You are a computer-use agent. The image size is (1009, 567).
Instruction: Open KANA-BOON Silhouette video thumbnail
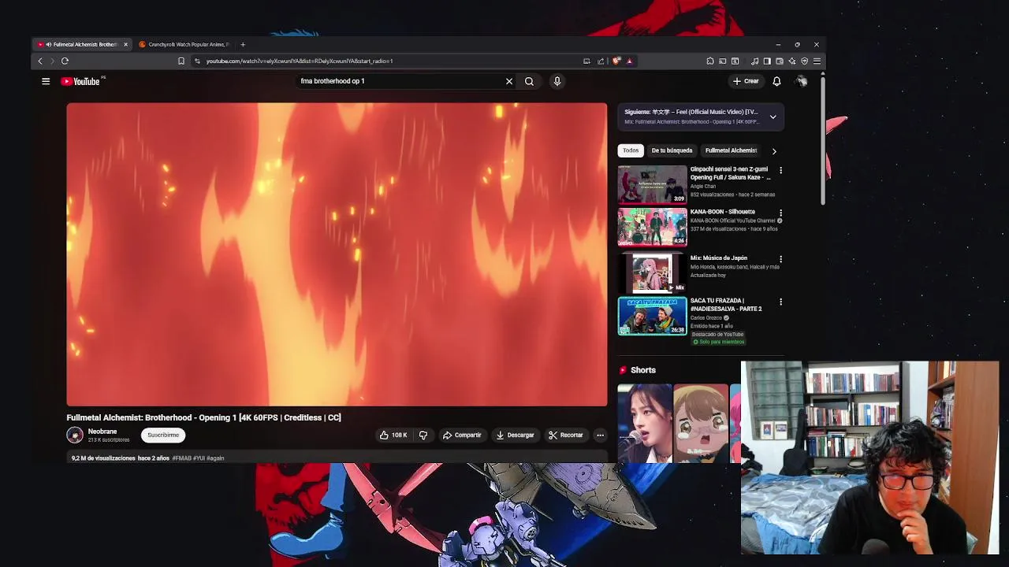pos(652,227)
